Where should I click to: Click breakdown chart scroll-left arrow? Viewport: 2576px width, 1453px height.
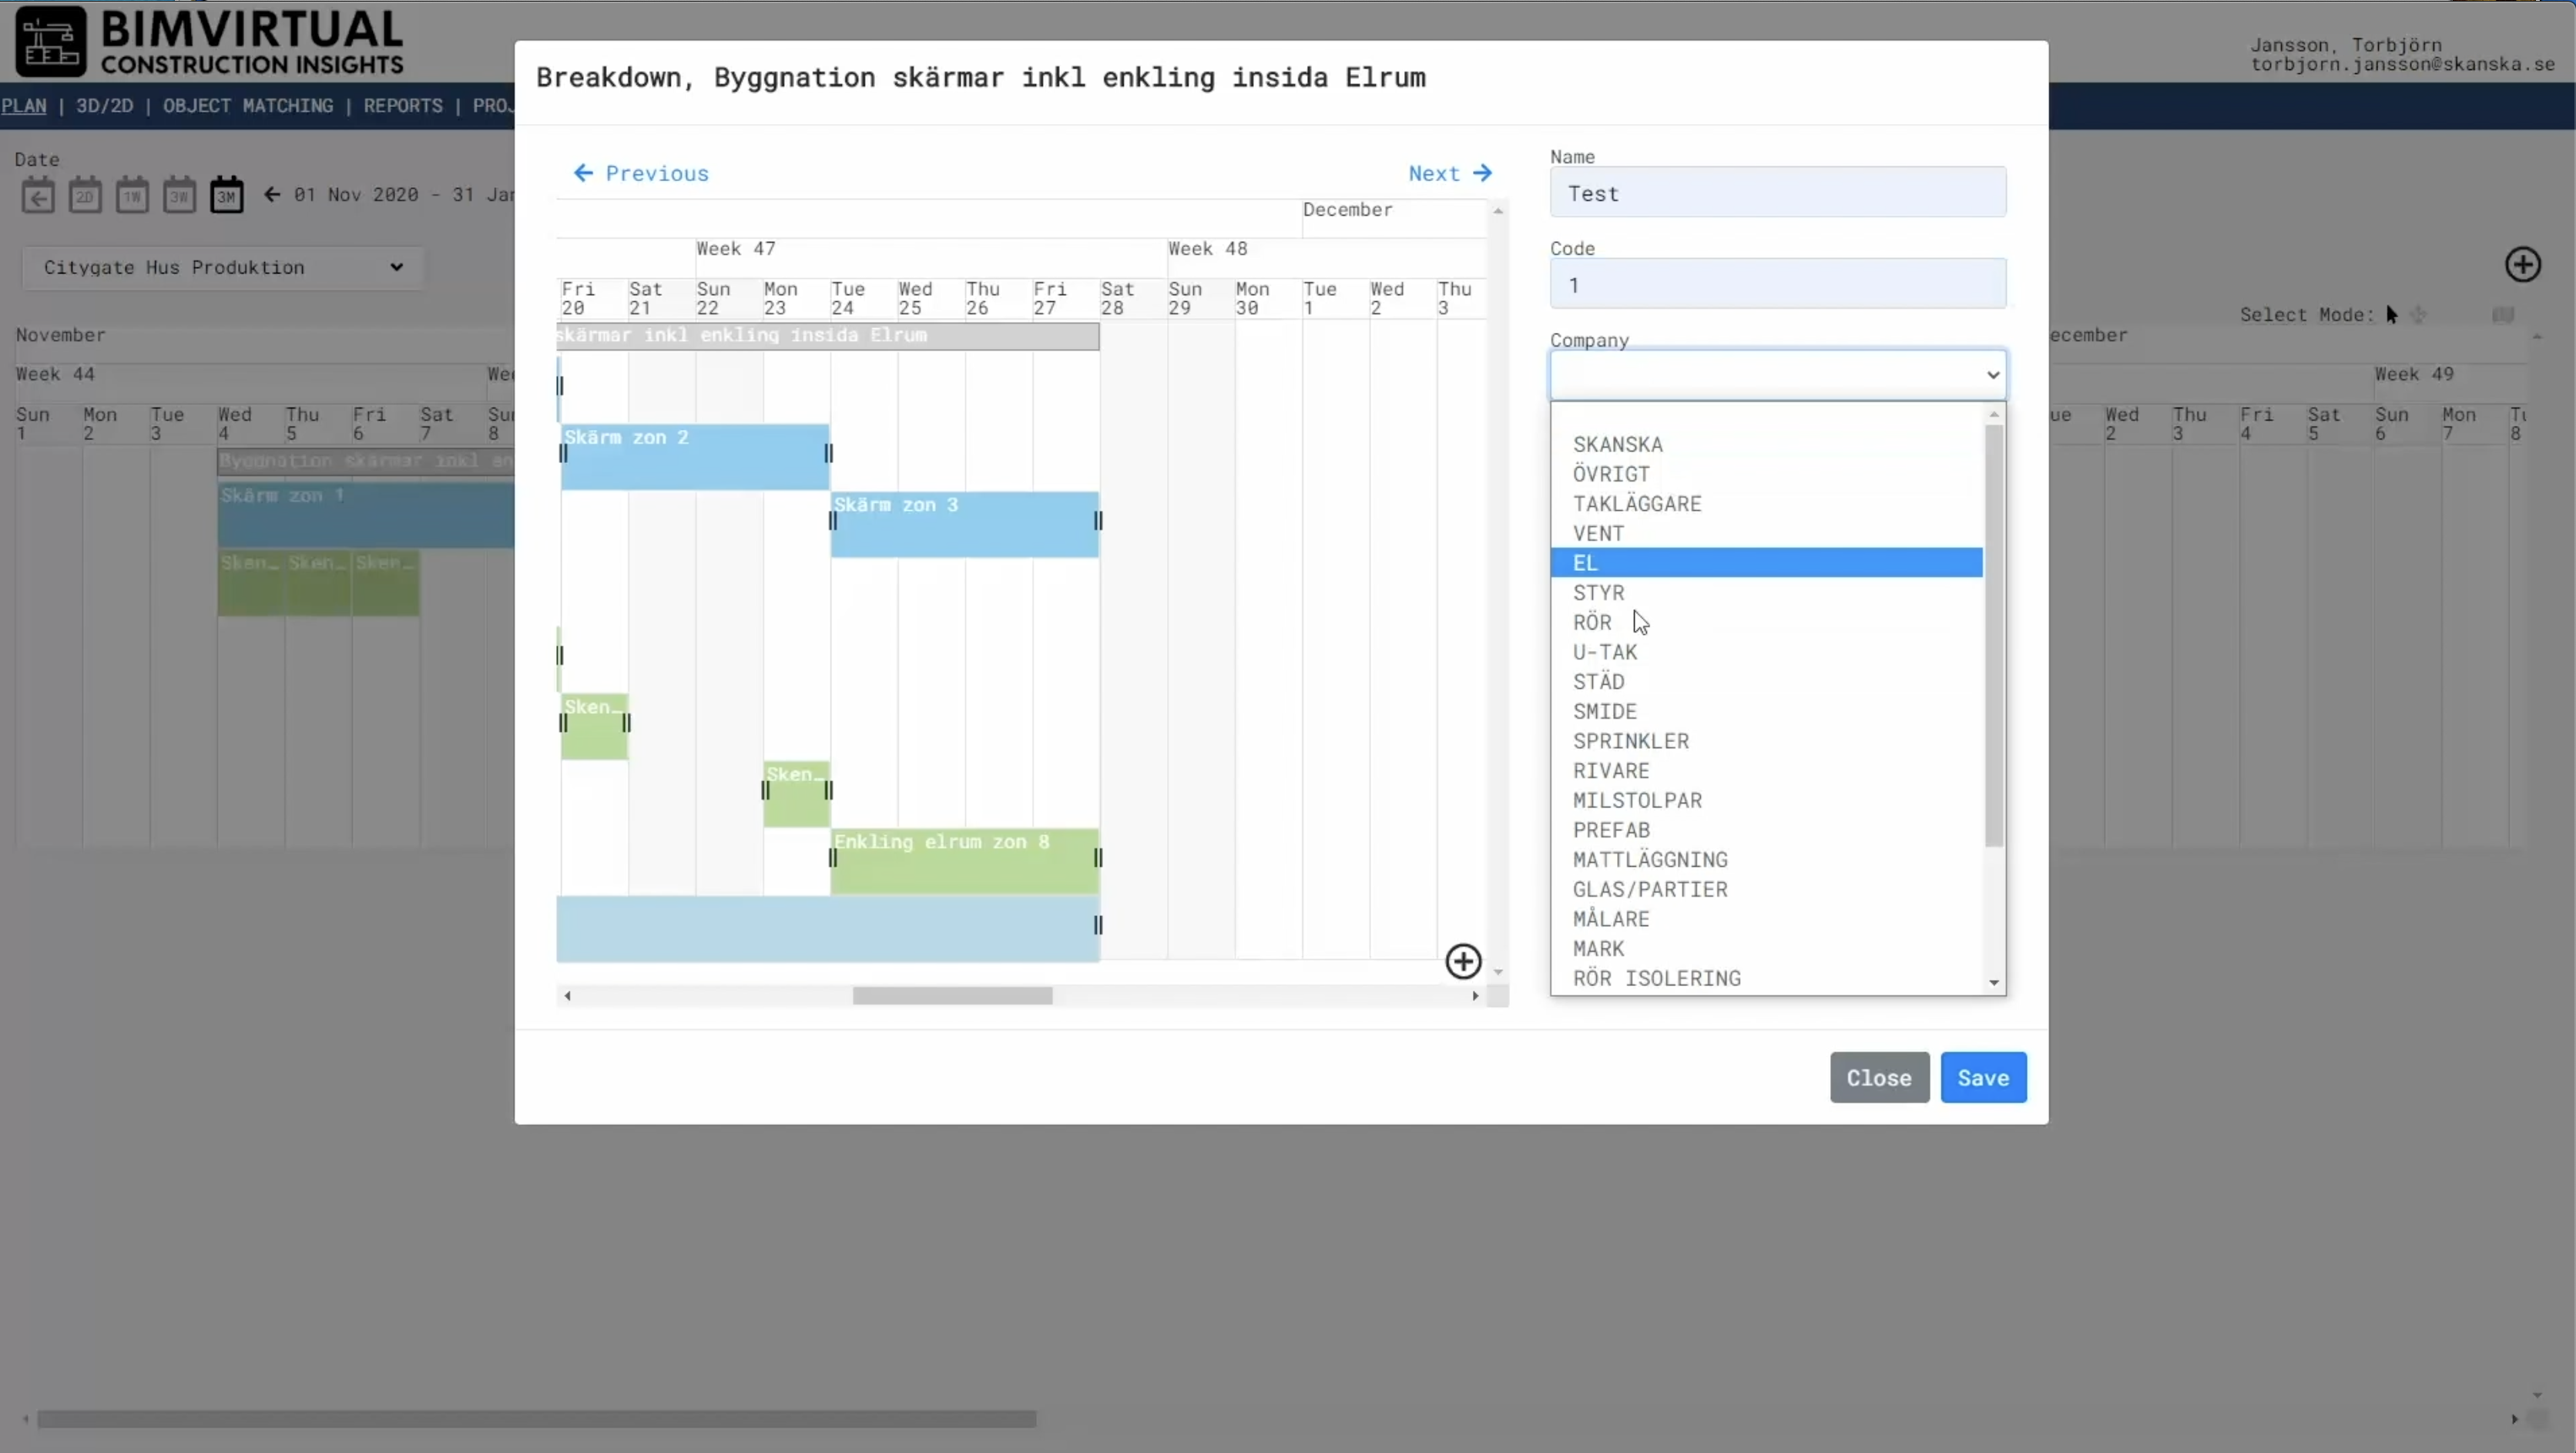[x=568, y=996]
